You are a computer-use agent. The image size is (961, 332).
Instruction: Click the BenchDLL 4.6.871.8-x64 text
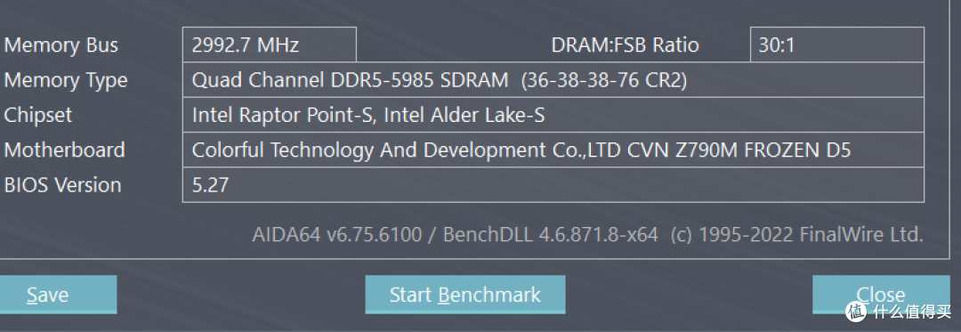click(551, 235)
